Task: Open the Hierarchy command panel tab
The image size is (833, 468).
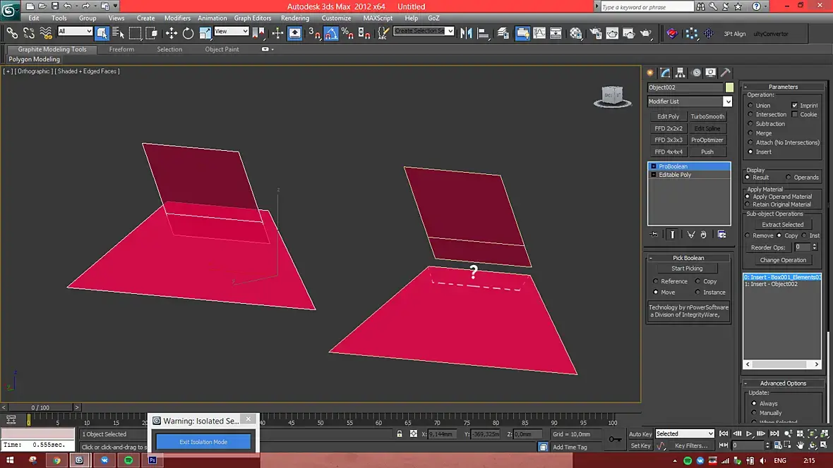Action: 681,73
